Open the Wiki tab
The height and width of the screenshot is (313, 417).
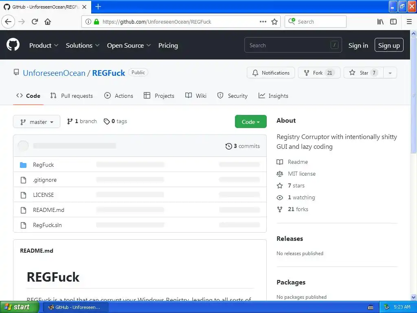(196, 96)
